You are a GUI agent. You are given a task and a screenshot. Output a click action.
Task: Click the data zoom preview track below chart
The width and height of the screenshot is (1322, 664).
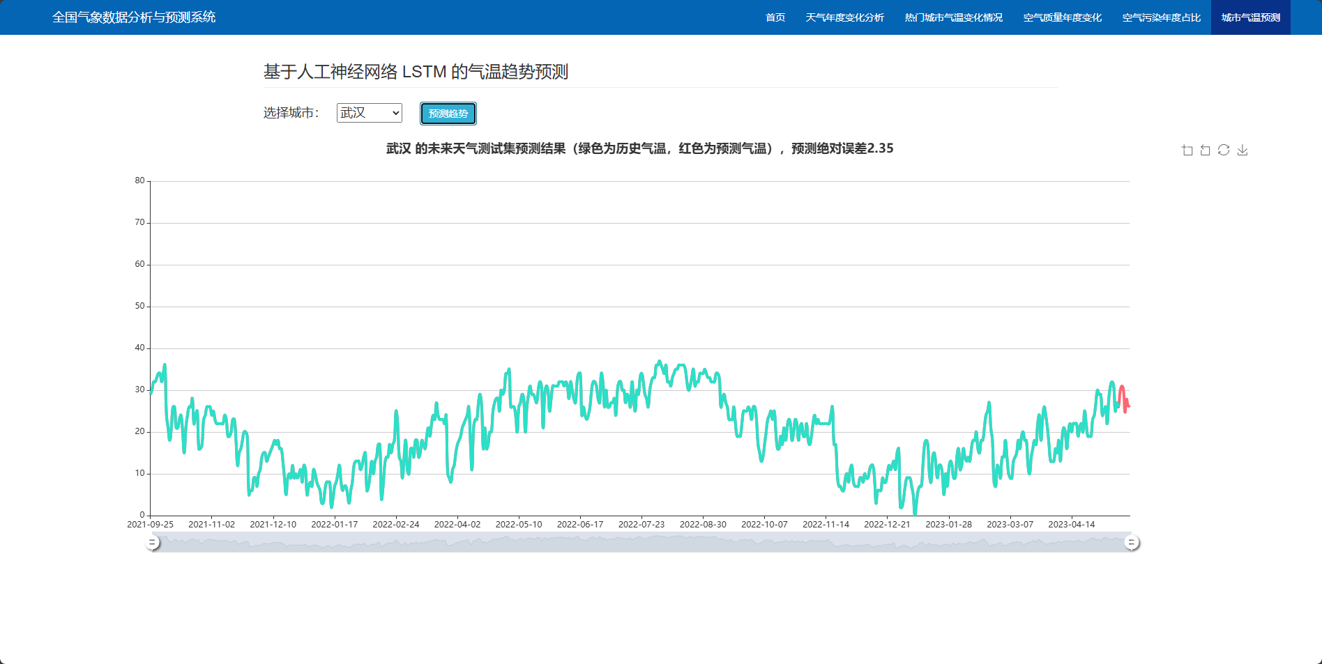[x=641, y=542]
